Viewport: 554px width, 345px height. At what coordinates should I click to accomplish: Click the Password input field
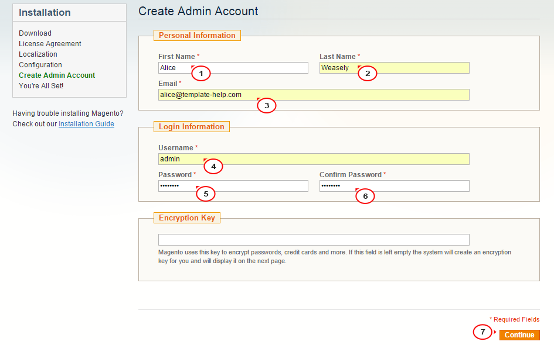[x=233, y=186]
